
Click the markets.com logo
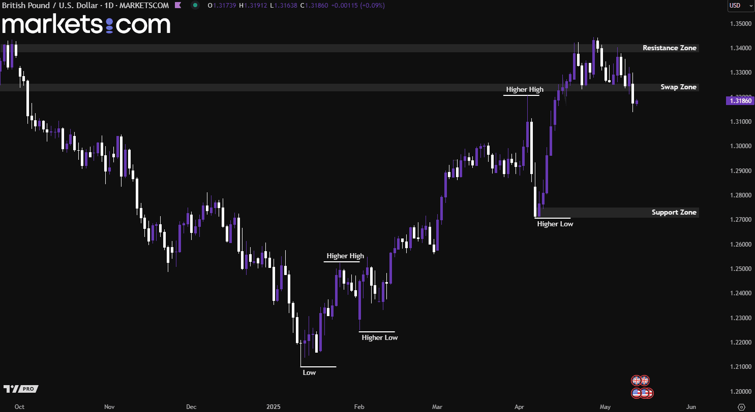(85, 24)
